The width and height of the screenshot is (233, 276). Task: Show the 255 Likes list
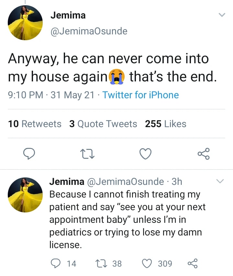point(166,124)
